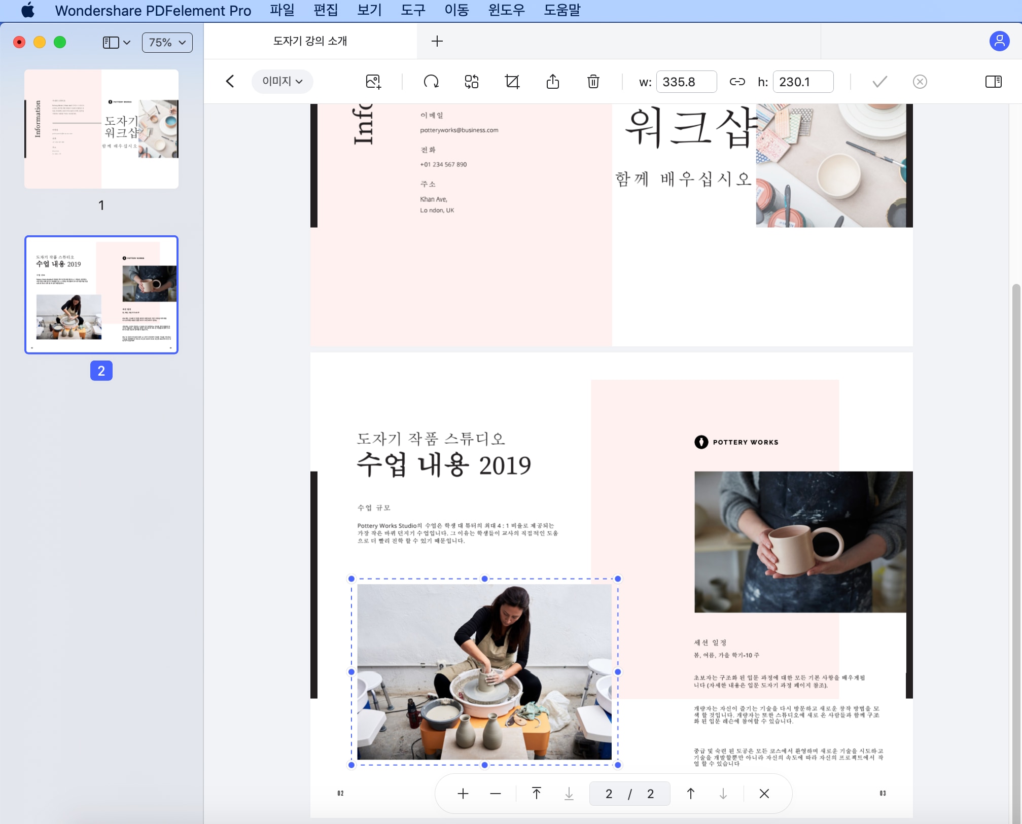
Task: Select the 도자기 강의 소개 tab
Action: (x=310, y=41)
